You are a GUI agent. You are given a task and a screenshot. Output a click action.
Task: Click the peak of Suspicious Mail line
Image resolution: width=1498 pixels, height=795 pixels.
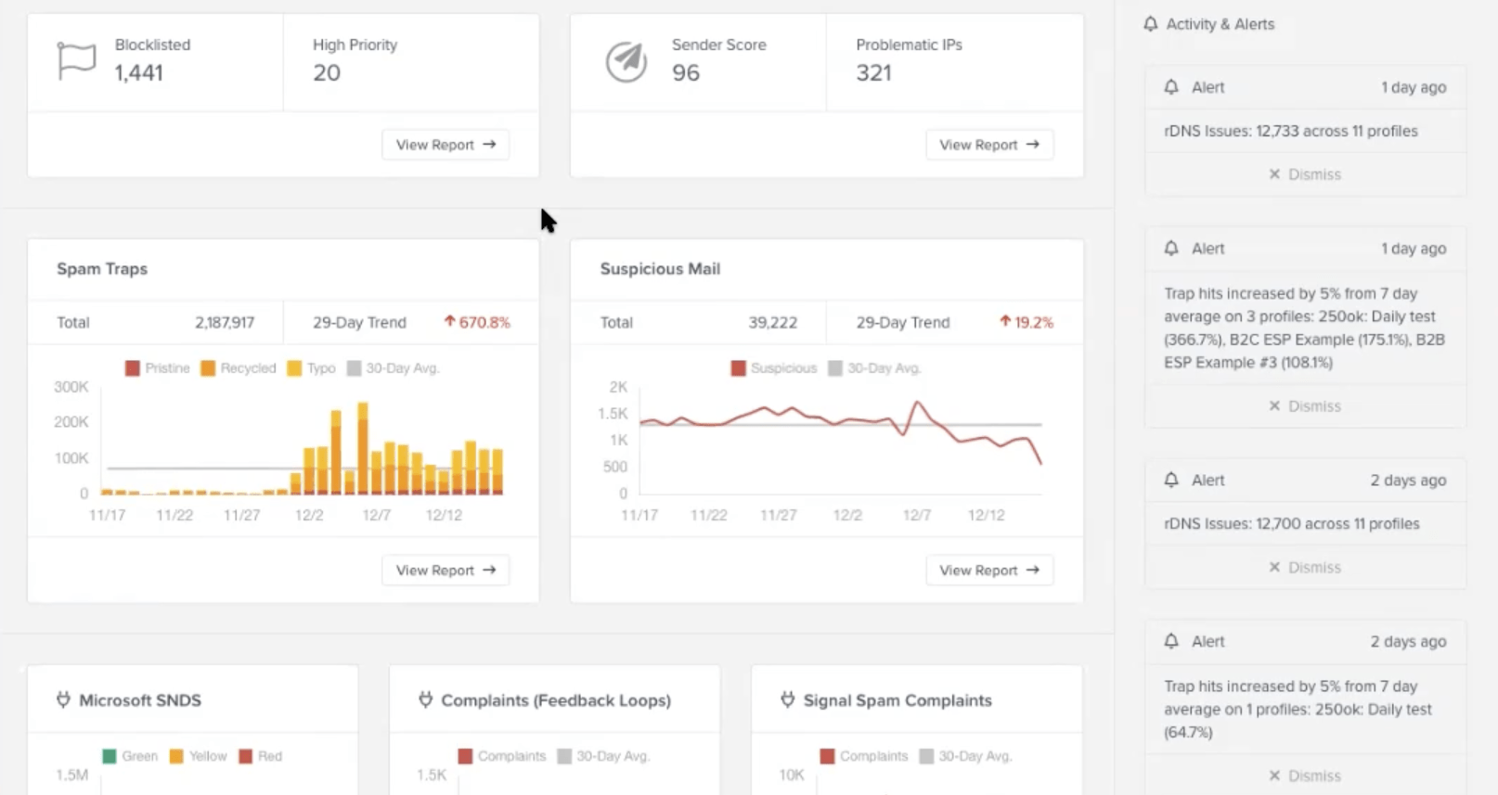917,402
